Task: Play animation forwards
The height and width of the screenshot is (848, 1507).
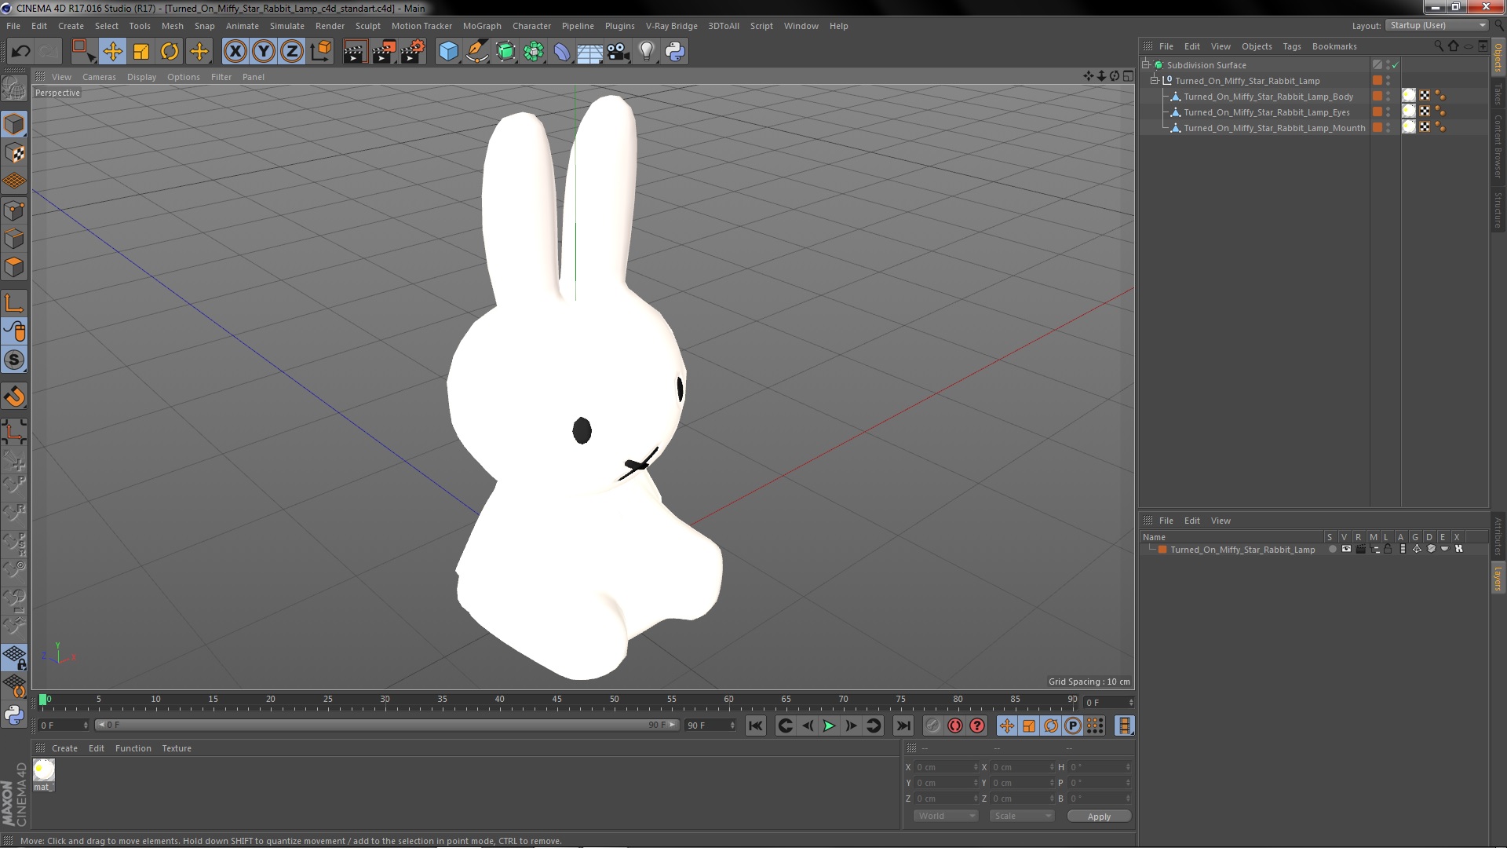Action: [829, 726]
